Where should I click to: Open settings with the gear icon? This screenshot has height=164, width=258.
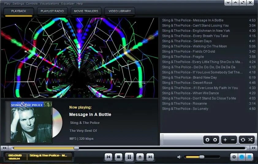[x=234, y=157]
